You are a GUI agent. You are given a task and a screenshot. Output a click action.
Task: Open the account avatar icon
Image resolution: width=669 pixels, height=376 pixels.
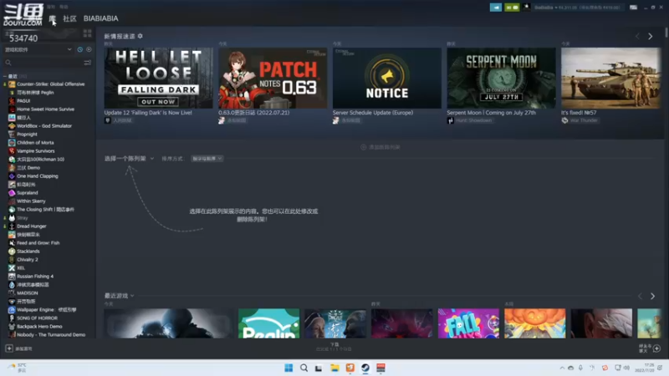(527, 8)
